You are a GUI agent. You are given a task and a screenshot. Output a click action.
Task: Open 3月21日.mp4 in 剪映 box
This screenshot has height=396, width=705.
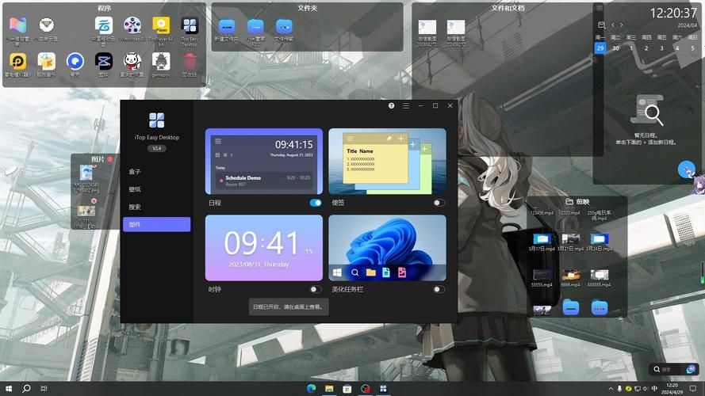570,239
